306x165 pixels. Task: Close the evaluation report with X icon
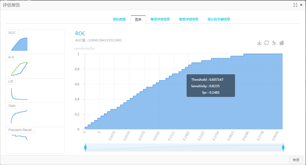point(301,5)
